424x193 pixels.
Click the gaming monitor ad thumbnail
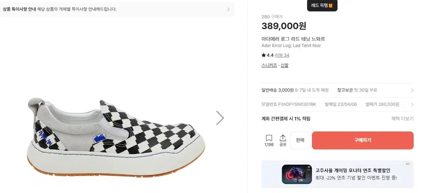point(296,174)
